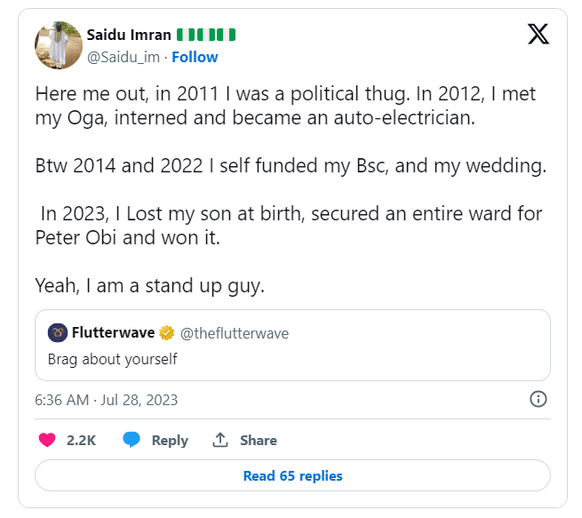Click the Flutterwave account name
The height and width of the screenshot is (518, 582).
pos(112,333)
